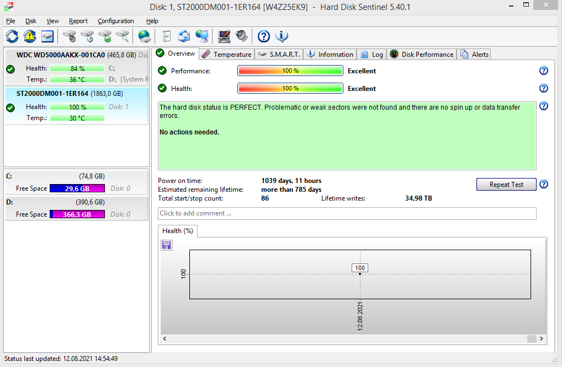Open the Report menu
The height and width of the screenshot is (367, 562).
(x=78, y=21)
